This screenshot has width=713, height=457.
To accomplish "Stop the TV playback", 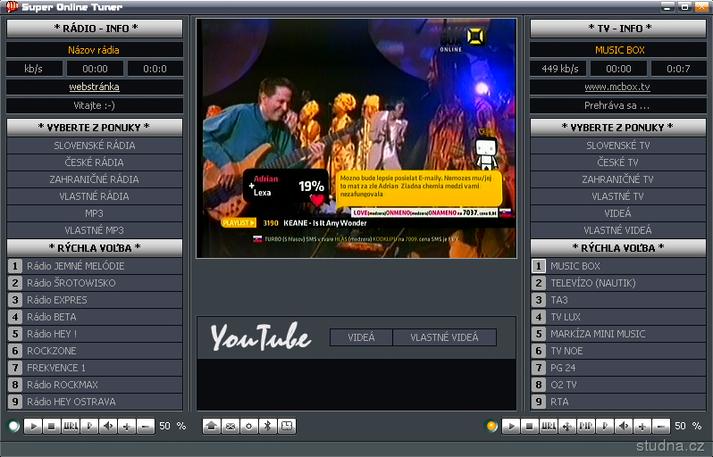I will tap(529, 426).
